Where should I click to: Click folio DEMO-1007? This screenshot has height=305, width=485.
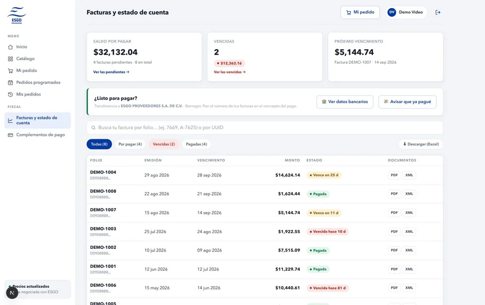[103, 209]
